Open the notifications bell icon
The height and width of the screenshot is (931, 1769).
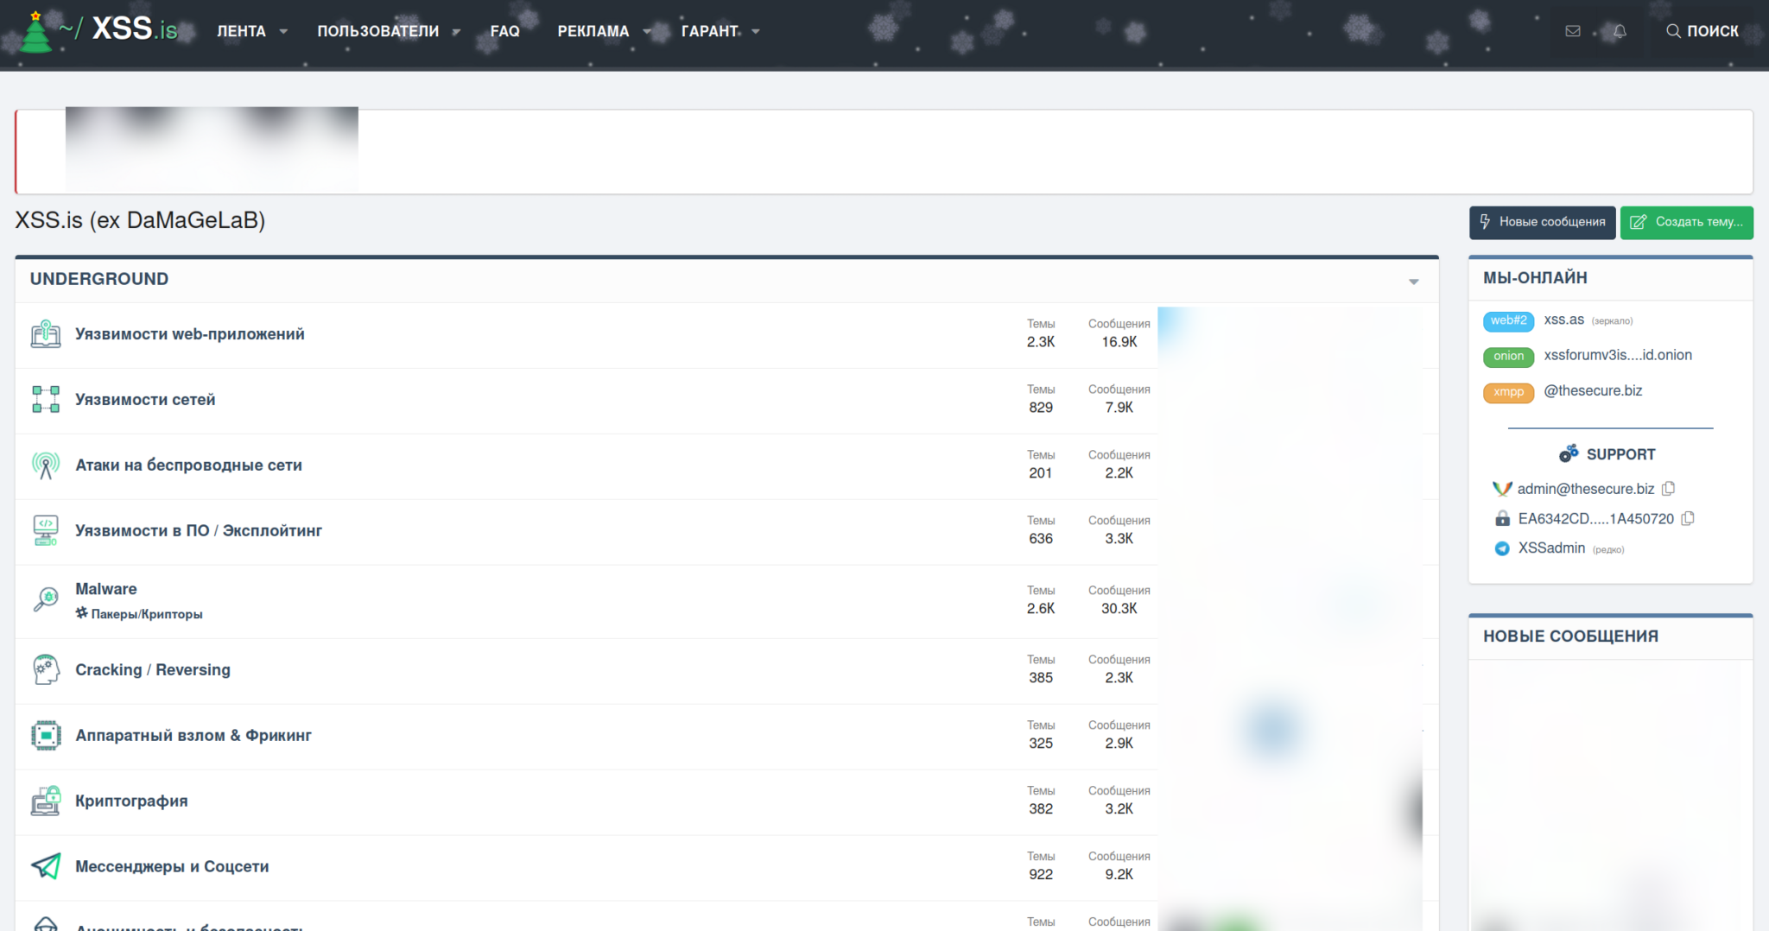[1620, 31]
